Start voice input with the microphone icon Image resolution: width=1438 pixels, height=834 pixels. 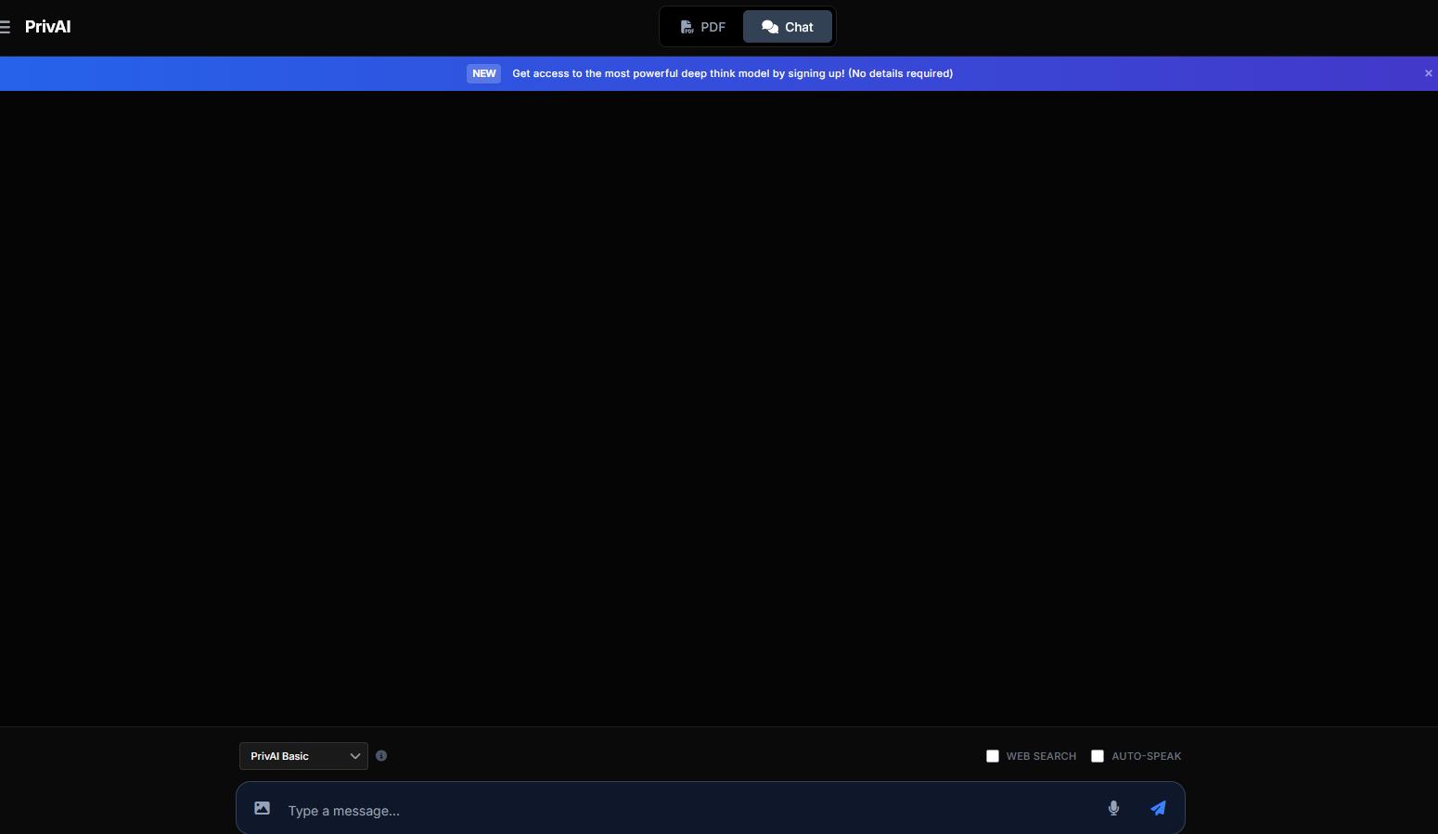(x=1112, y=808)
